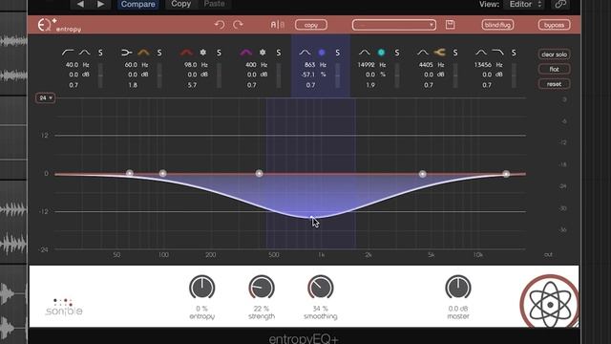Click the 40.0 Hz frequency value

pyautogui.click(x=73, y=65)
